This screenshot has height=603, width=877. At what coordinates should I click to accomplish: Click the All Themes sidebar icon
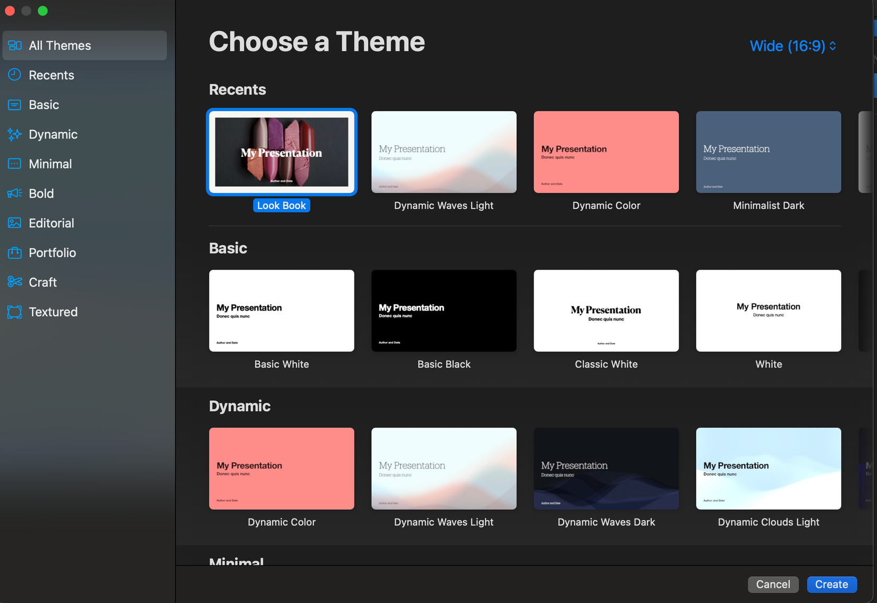[x=15, y=46]
